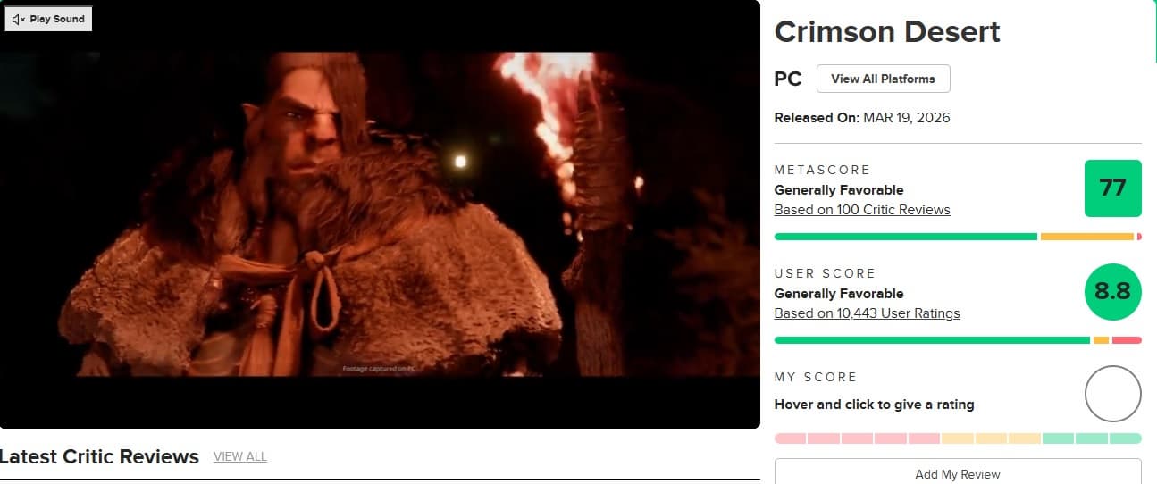Click green positive Metascore distribution bar
Image resolution: width=1157 pixels, height=484 pixels.
905,237
